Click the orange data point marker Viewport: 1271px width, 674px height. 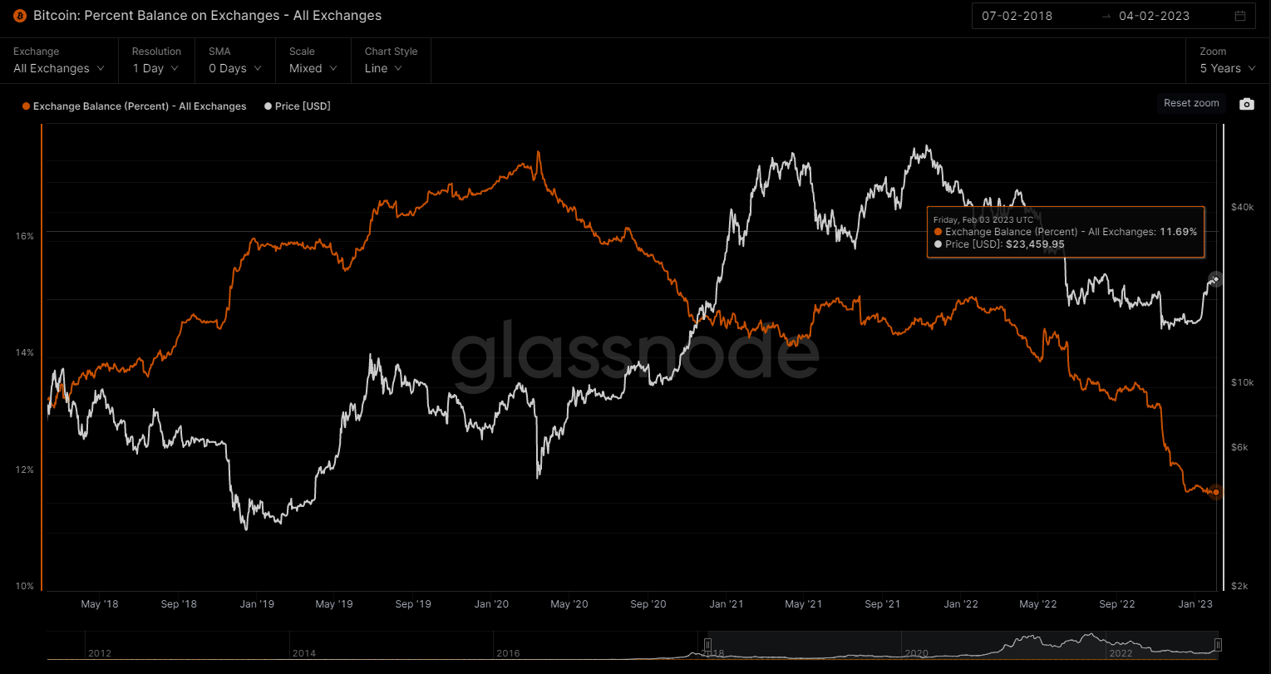point(1216,492)
